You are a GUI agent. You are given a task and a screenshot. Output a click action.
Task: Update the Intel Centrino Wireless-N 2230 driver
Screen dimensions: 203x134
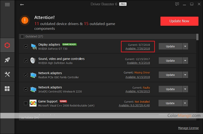click(171, 89)
